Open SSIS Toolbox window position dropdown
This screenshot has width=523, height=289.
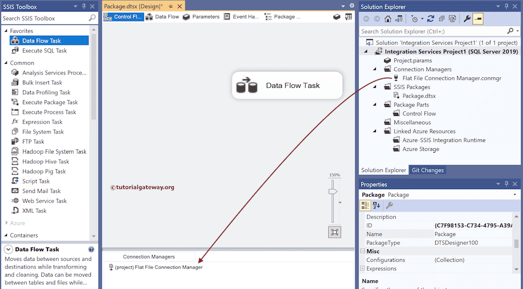point(76,6)
